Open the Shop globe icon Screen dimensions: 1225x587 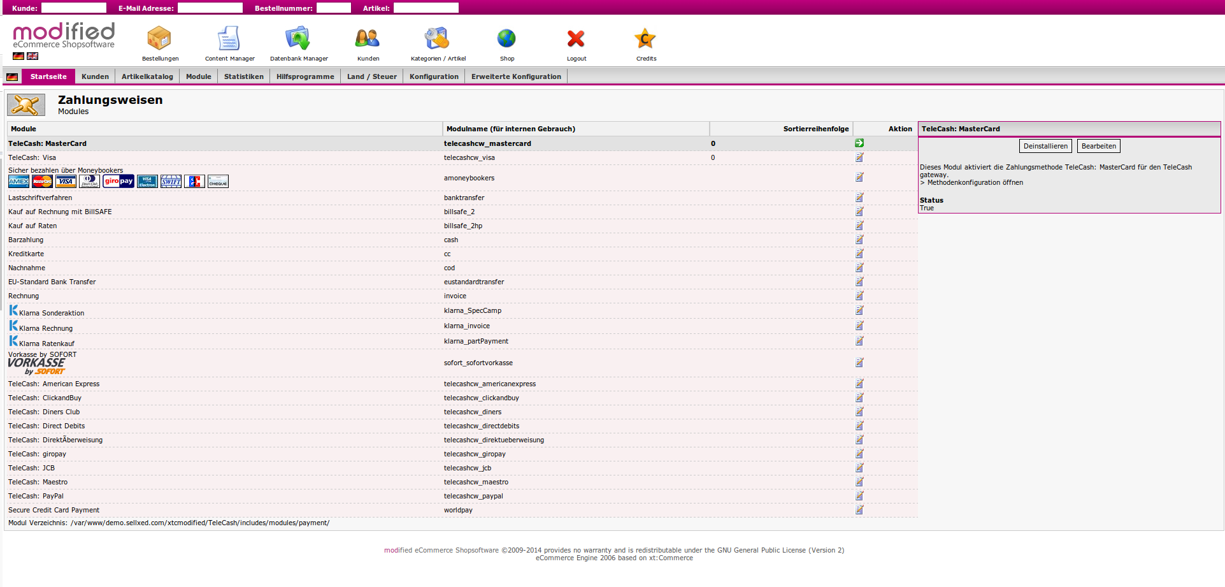click(x=506, y=39)
